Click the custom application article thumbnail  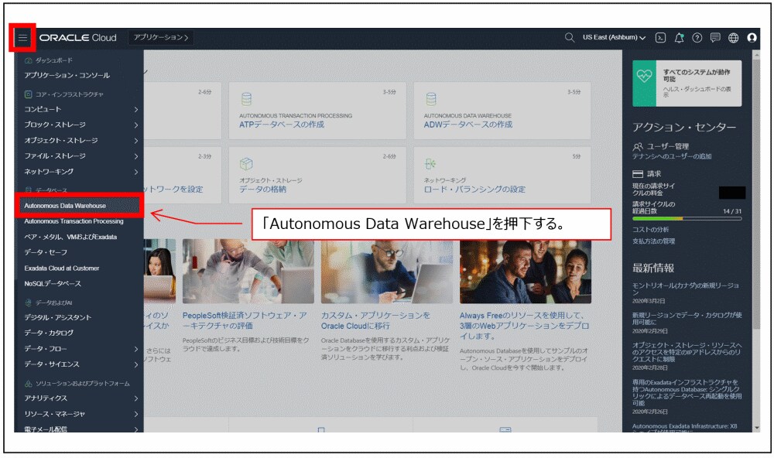(386, 271)
